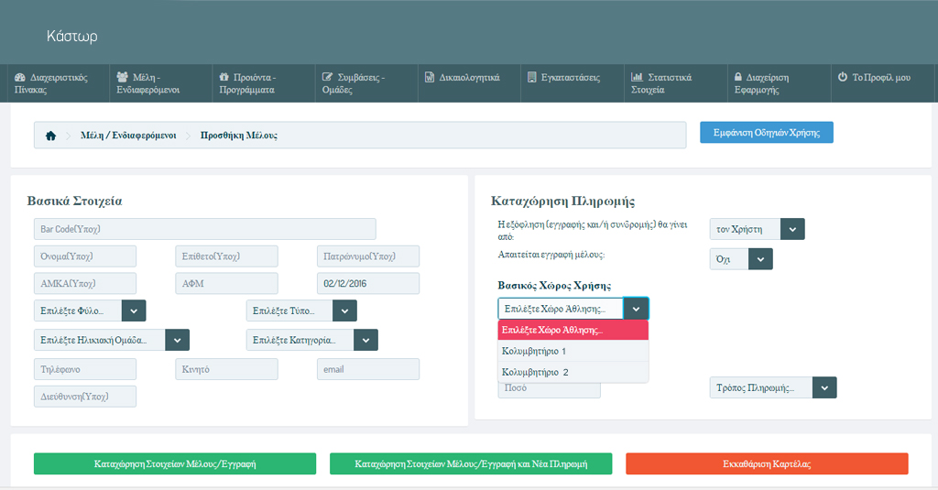Expand the Επιλέξτε Τύπο dropdown

click(301, 310)
